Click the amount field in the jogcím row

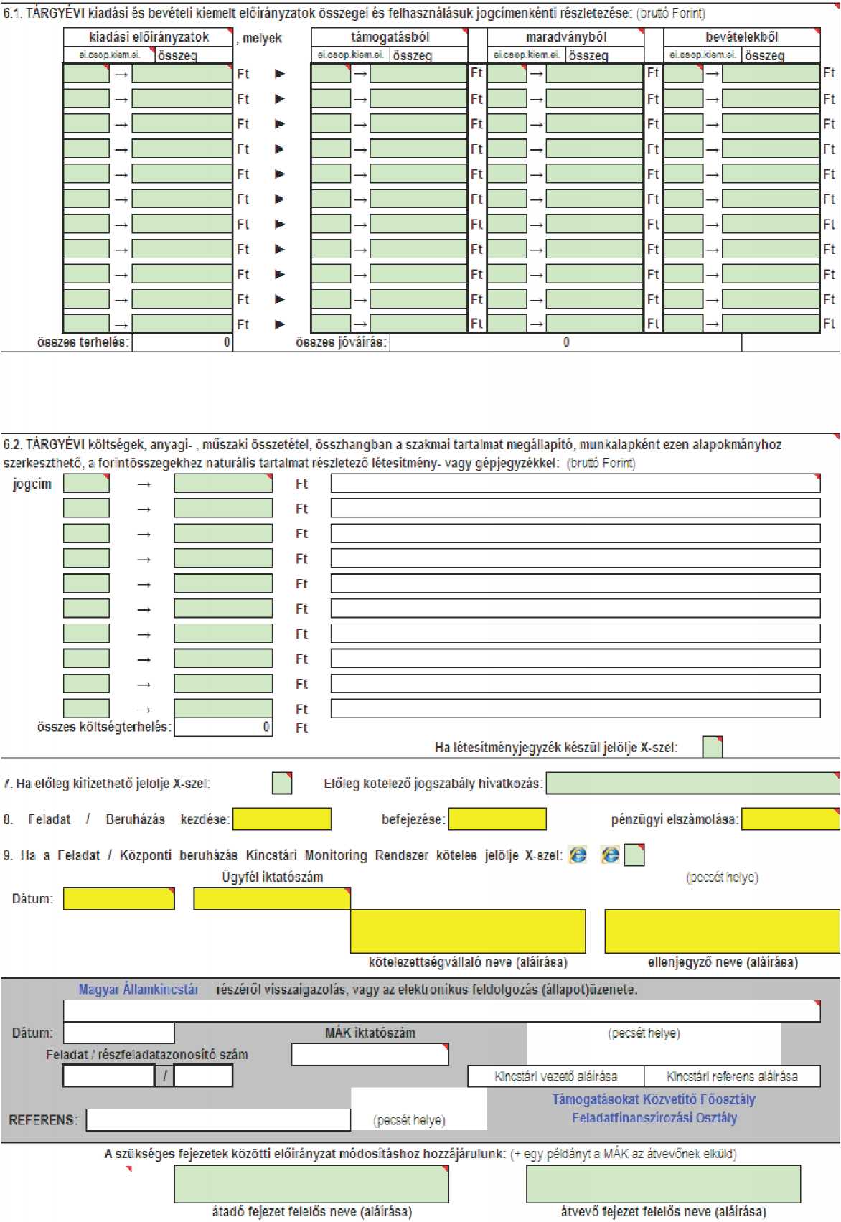(223, 484)
